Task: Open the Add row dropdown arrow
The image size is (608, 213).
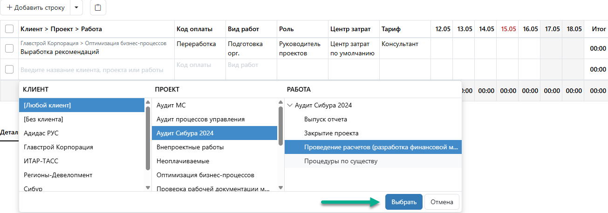Action: point(76,8)
